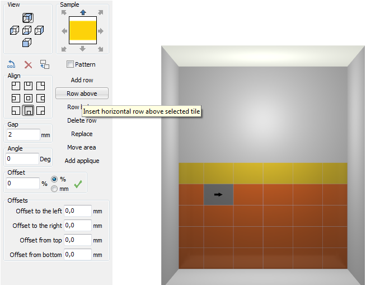Image resolution: width=366 pixels, height=285 pixels.
Task: Align tiles to center
Action: pos(28,99)
